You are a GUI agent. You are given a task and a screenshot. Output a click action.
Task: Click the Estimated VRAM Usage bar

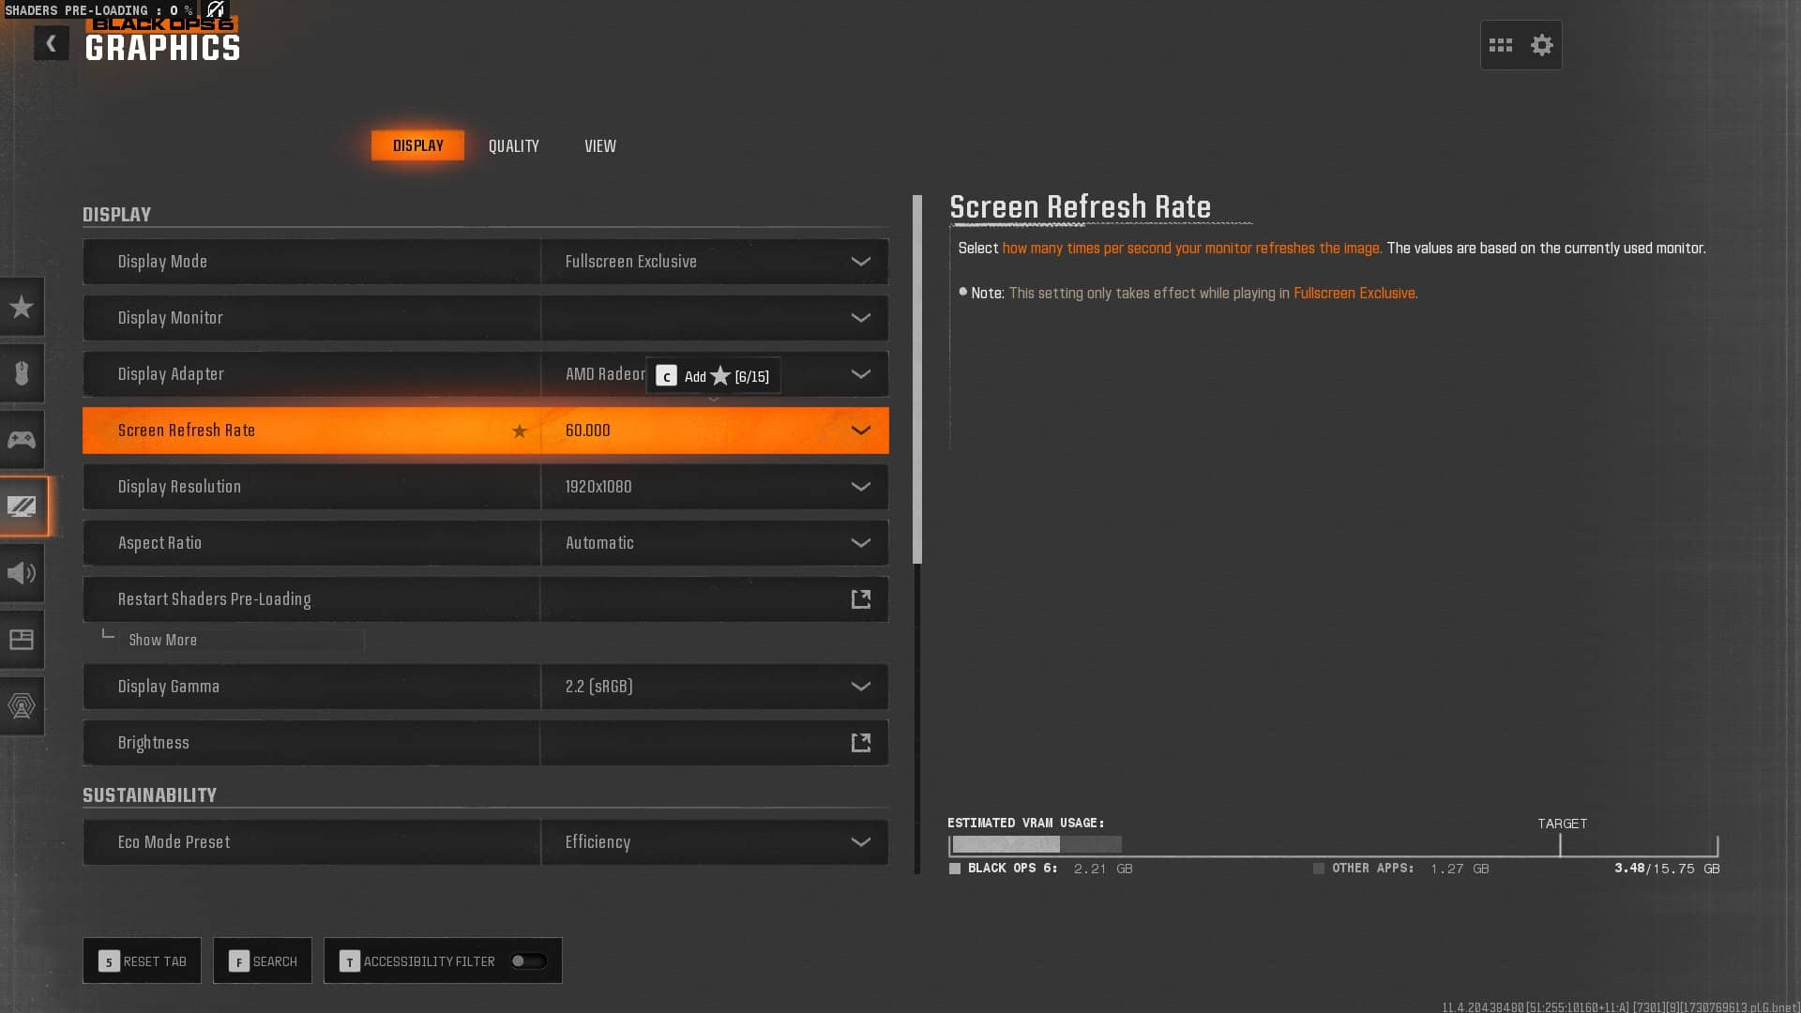[x=1332, y=845]
